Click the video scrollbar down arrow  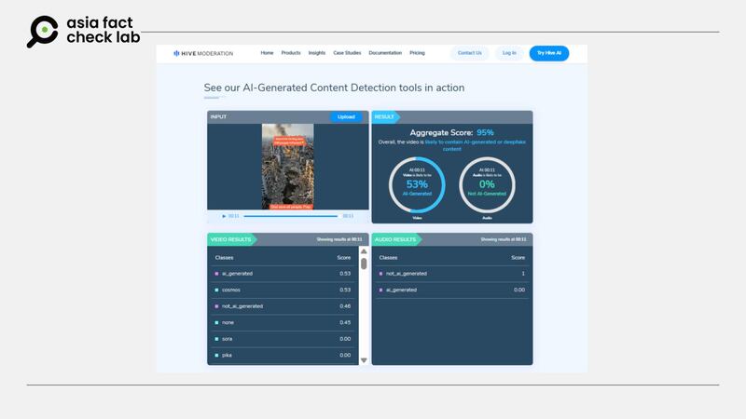click(364, 360)
